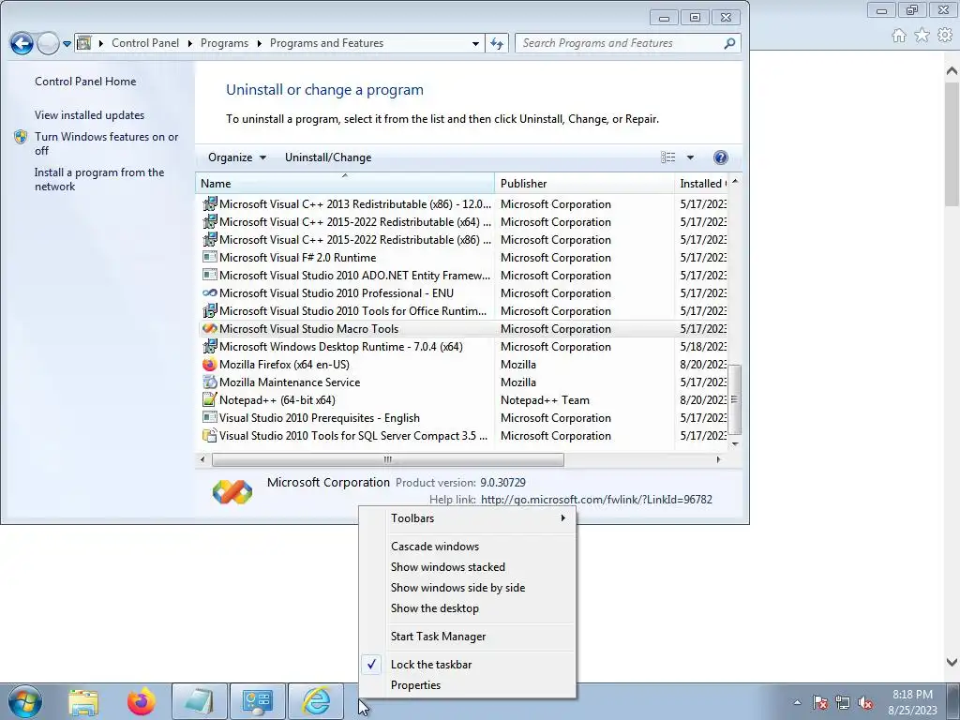Select the Visual Studio Macro Tools icon

tap(209, 329)
